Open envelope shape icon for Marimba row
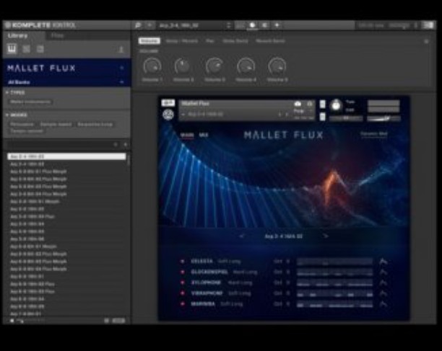 click(x=383, y=304)
